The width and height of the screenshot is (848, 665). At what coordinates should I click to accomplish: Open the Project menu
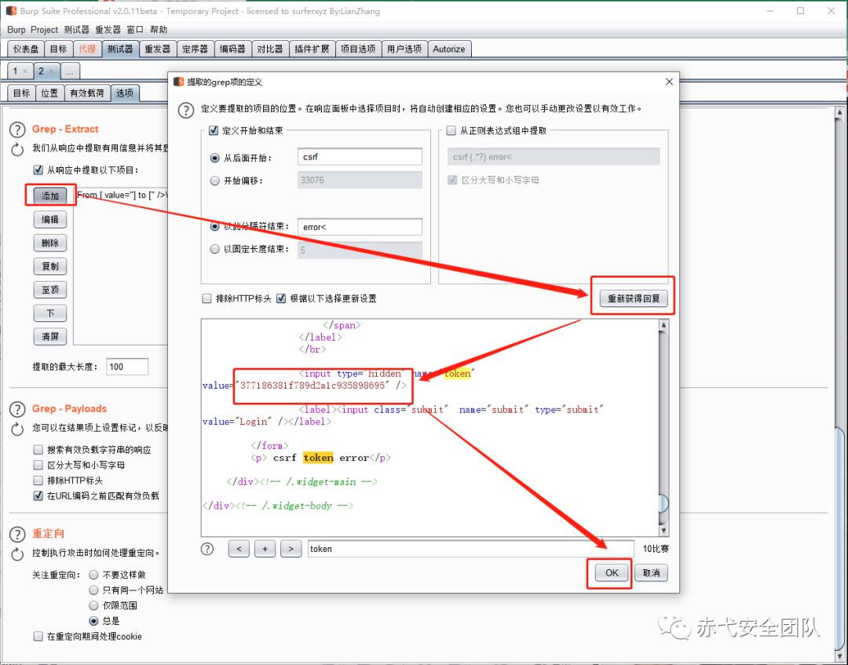(x=44, y=30)
